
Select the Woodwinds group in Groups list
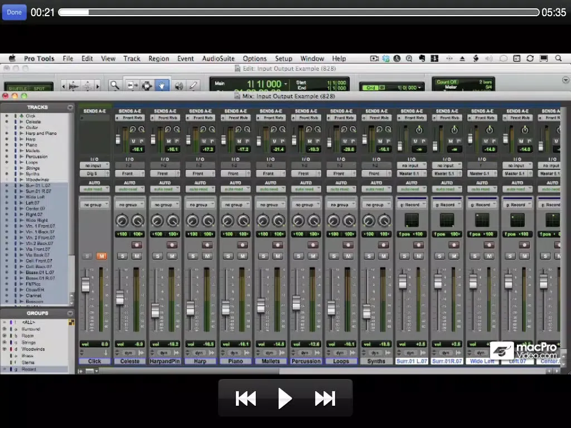click(x=33, y=349)
